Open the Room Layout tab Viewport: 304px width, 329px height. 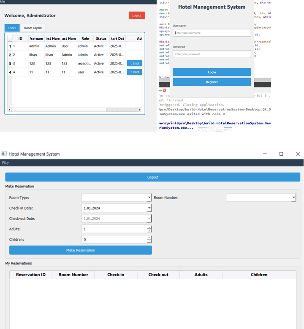tap(33, 28)
